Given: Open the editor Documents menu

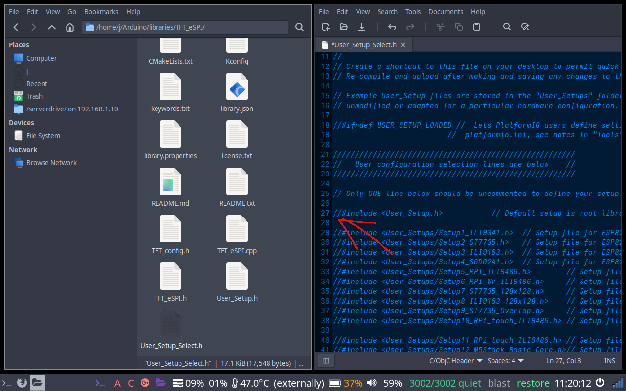Looking at the screenshot, I should pos(446,12).
